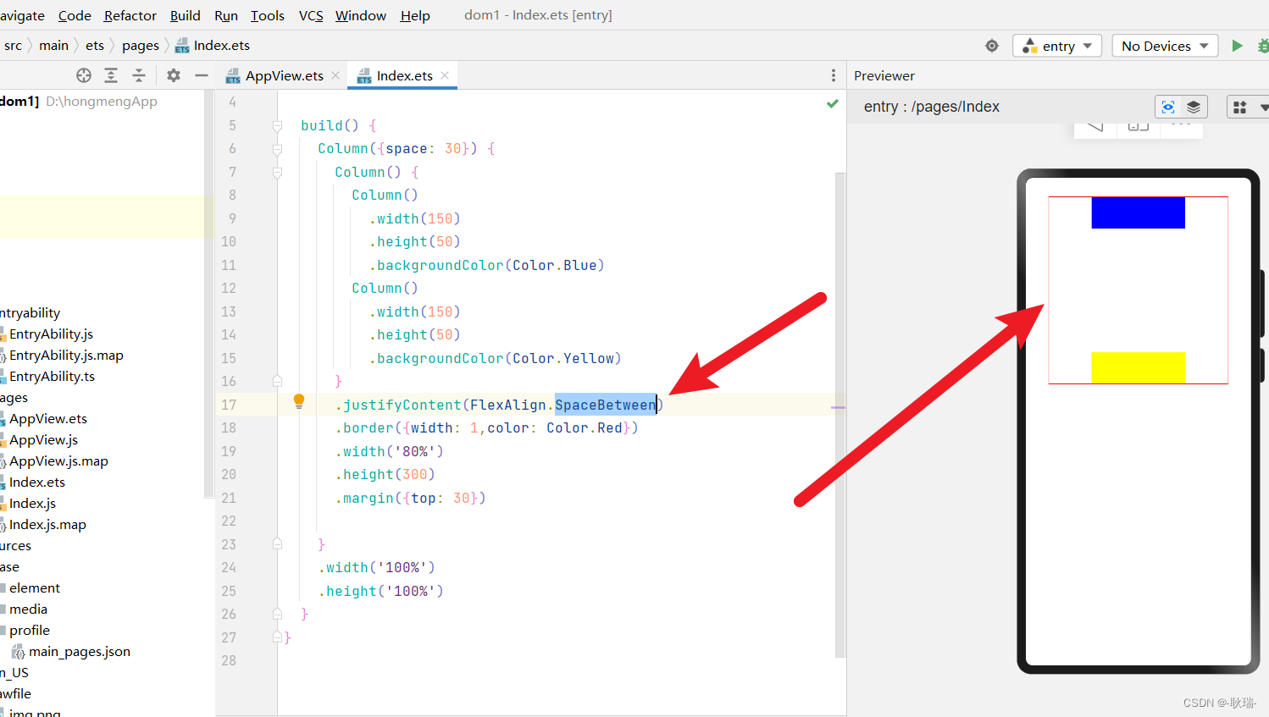The width and height of the screenshot is (1269, 717).
Task: Click the purple change marker beside line 17
Action: point(838,408)
